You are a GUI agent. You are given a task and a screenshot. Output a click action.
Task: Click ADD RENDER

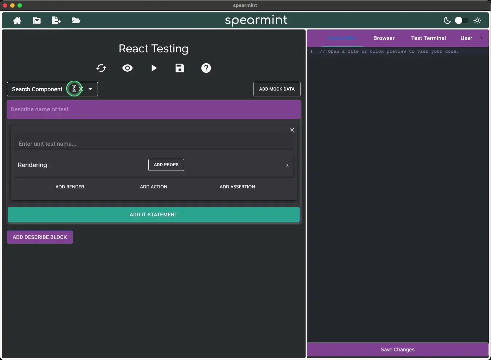pyautogui.click(x=70, y=187)
